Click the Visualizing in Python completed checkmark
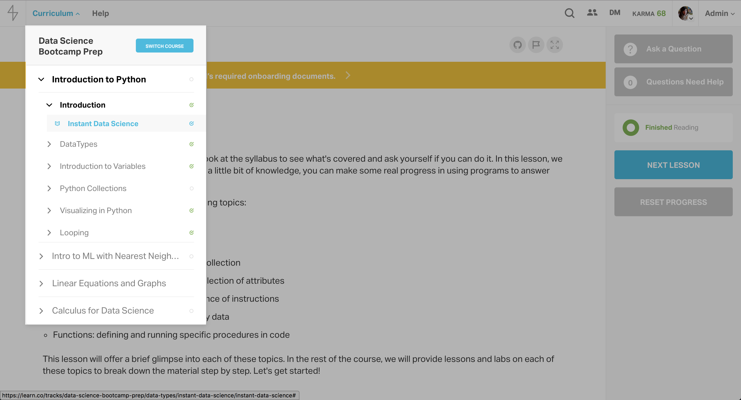This screenshot has height=400, width=741. (191, 210)
